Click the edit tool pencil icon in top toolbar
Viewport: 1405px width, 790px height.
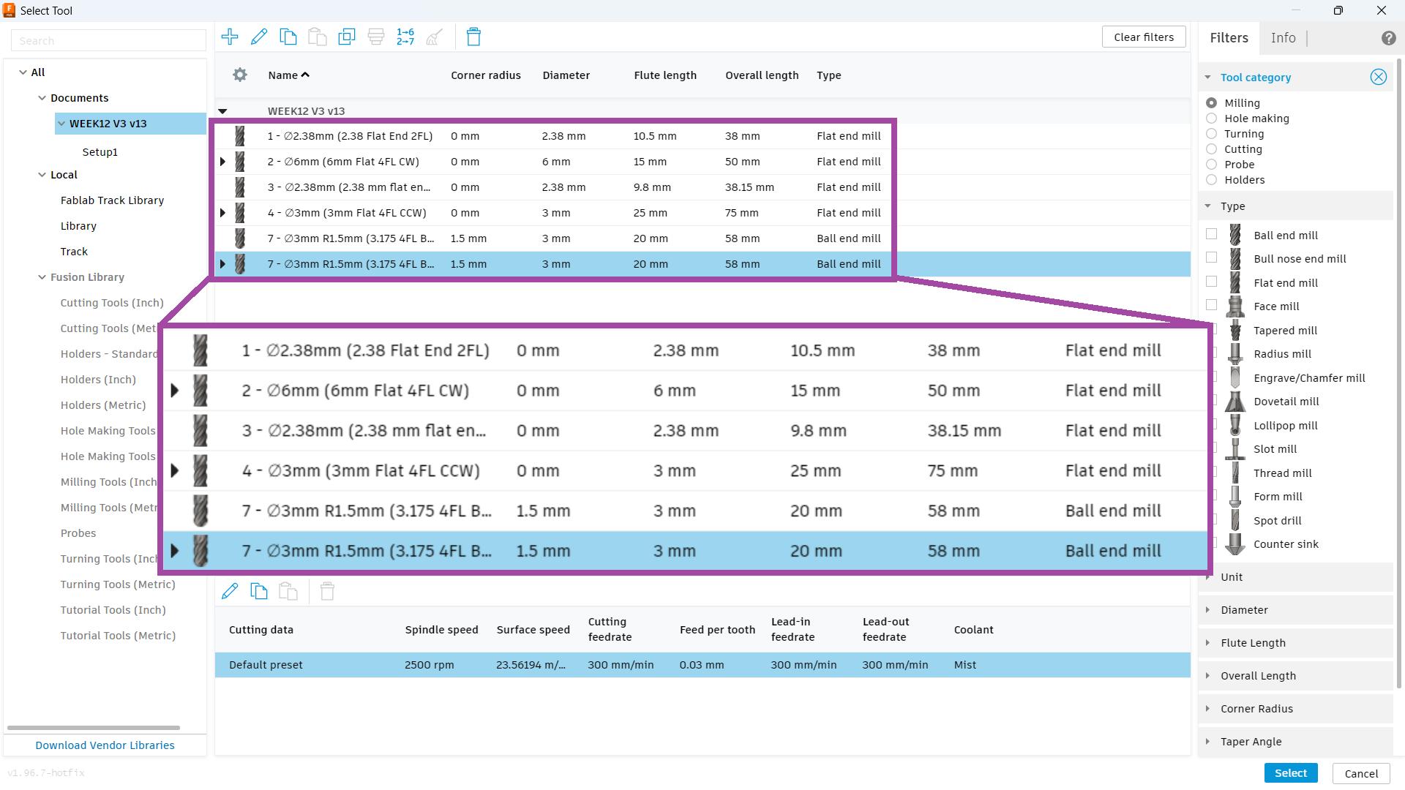click(259, 37)
